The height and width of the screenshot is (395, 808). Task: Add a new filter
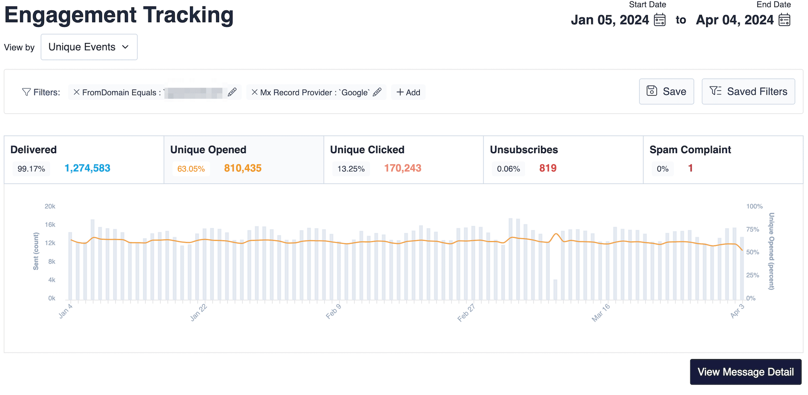point(408,92)
